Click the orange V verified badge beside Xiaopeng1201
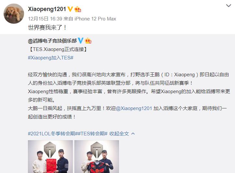 [70, 9]
